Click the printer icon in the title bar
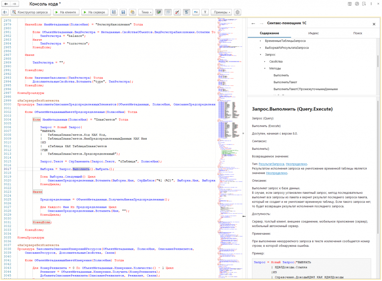The height and width of the screenshot is (281, 382). click(x=357, y=4)
